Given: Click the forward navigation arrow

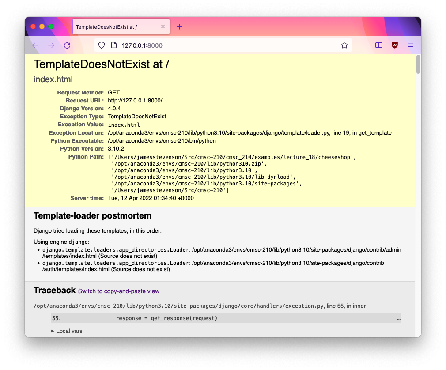Looking at the screenshot, I should [x=51, y=45].
